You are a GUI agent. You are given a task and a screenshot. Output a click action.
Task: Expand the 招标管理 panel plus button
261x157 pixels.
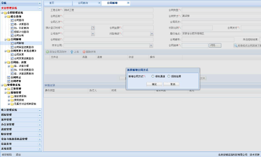(x=40, y=115)
